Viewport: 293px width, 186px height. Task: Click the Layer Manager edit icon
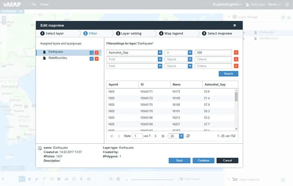click(x=283, y=17)
